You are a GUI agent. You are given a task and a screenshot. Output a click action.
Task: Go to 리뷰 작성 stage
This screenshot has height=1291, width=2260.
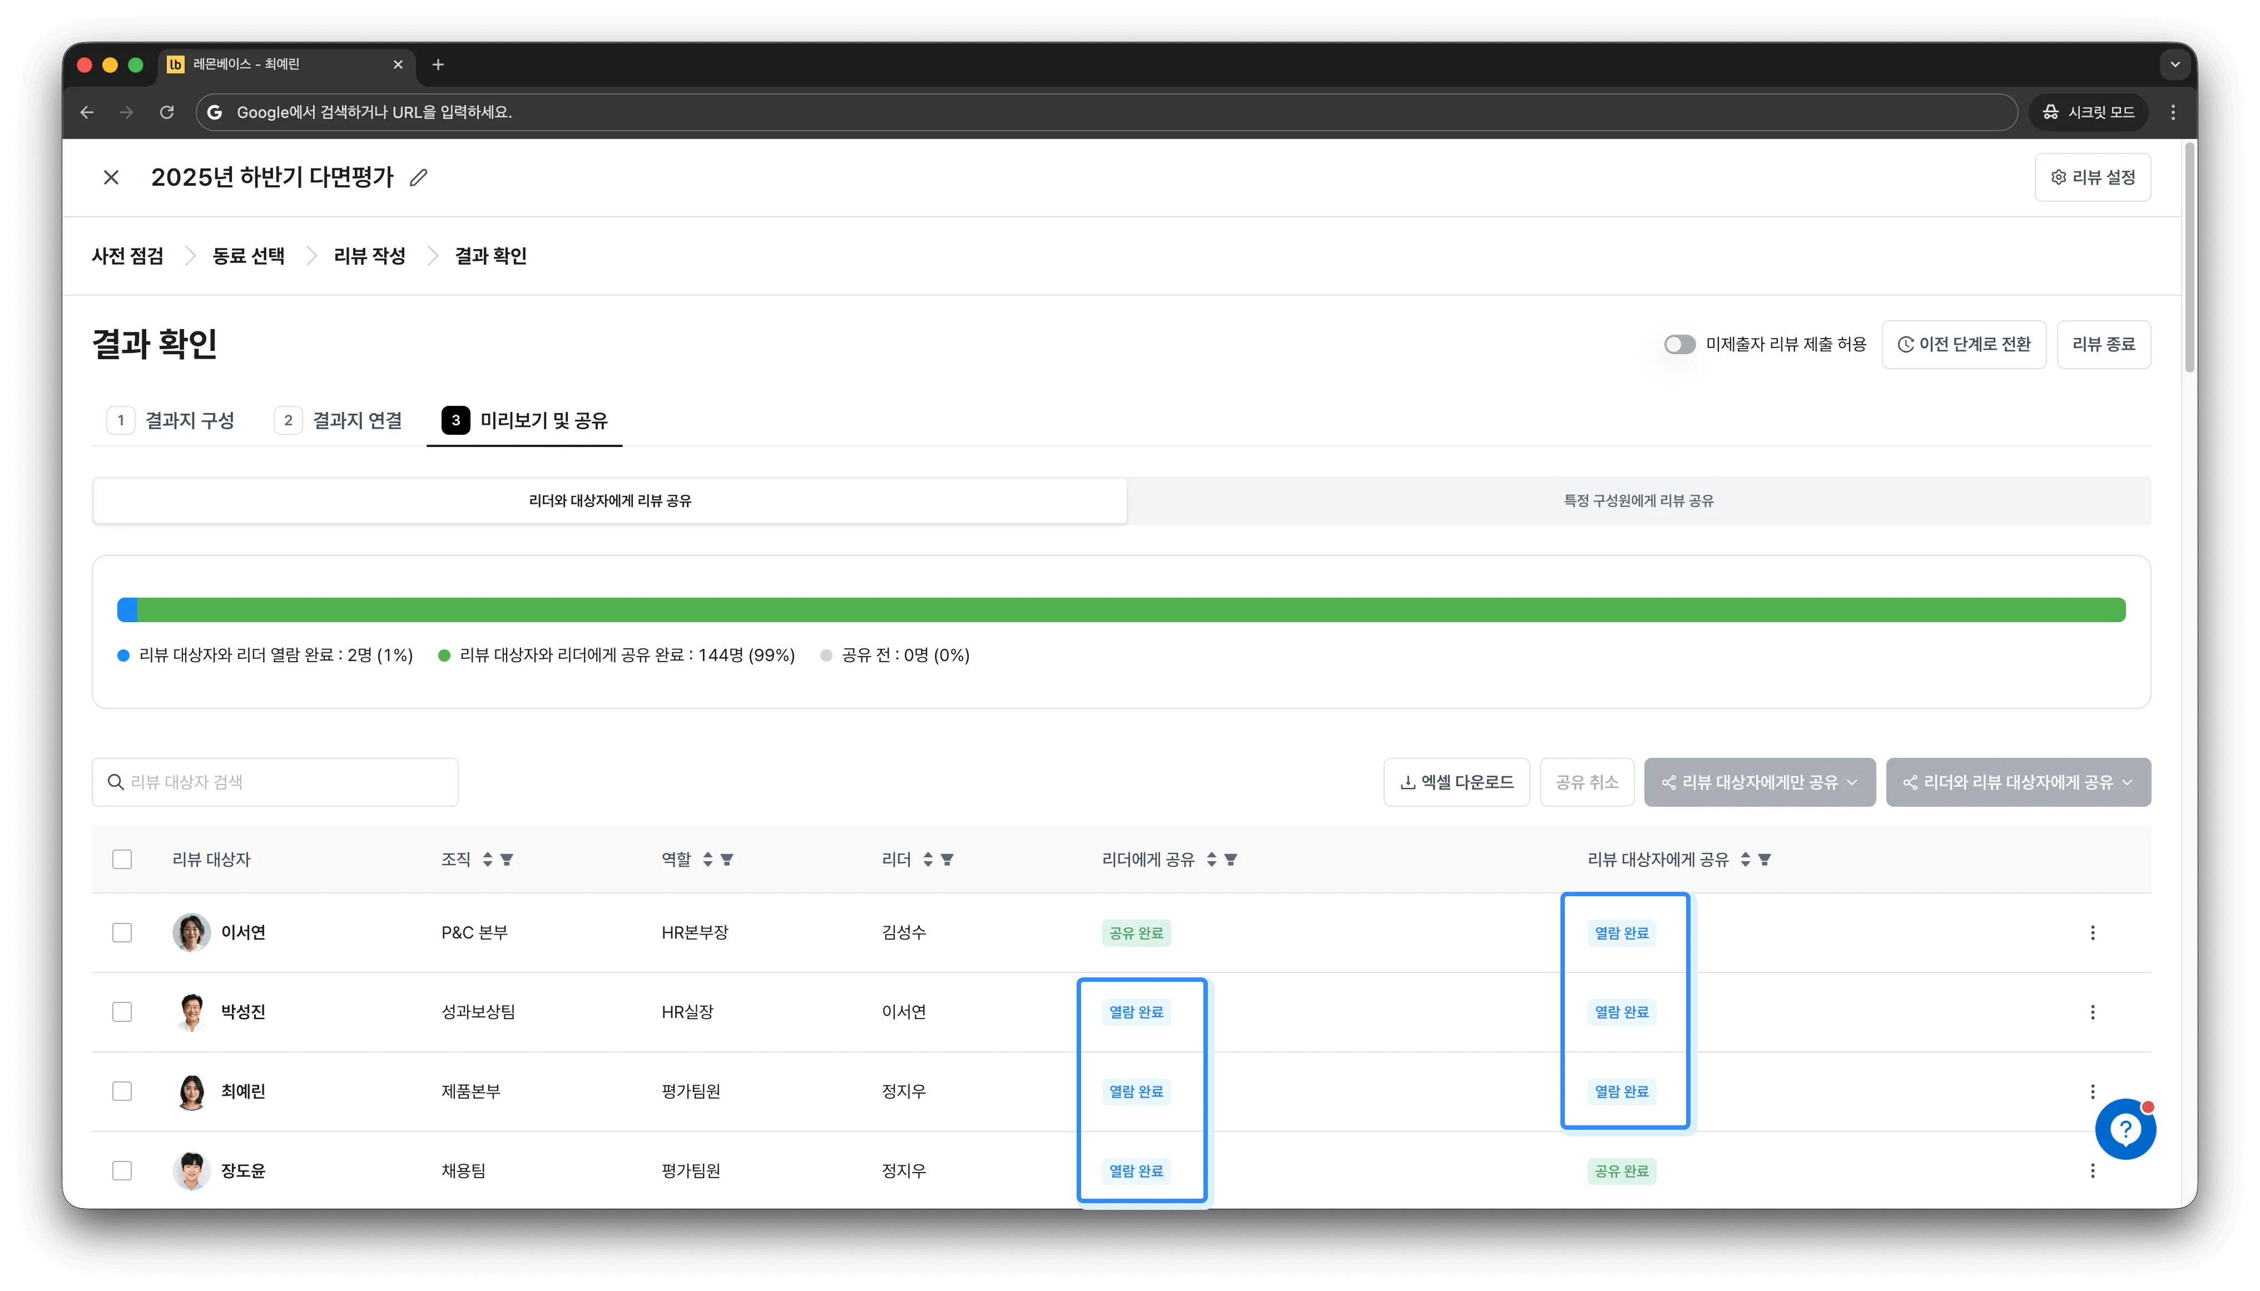pyautogui.click(x=370, y=256)
